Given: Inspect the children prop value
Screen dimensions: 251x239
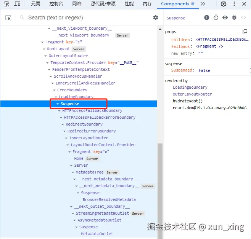Looking at the screenshot, I should pos(222,40).
